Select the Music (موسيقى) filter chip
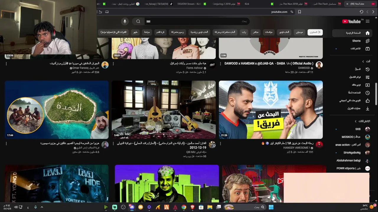Viewport: 378px width, 212px height. point(299,32)
